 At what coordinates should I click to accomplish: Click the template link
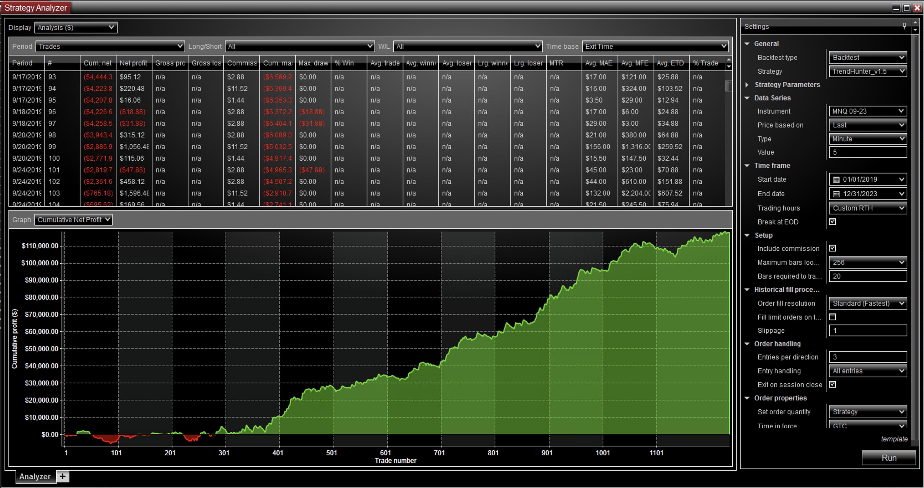click(x=894, y=438)
